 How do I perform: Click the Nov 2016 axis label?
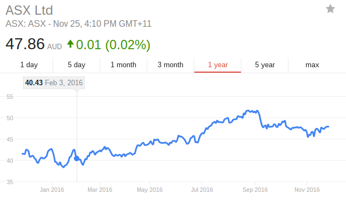[307, 190]
